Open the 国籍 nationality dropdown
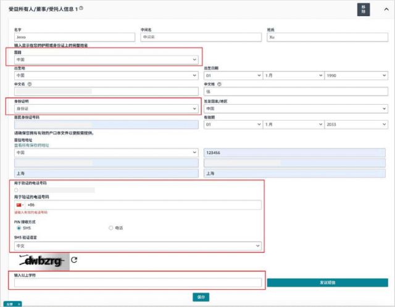 (106, 59)
